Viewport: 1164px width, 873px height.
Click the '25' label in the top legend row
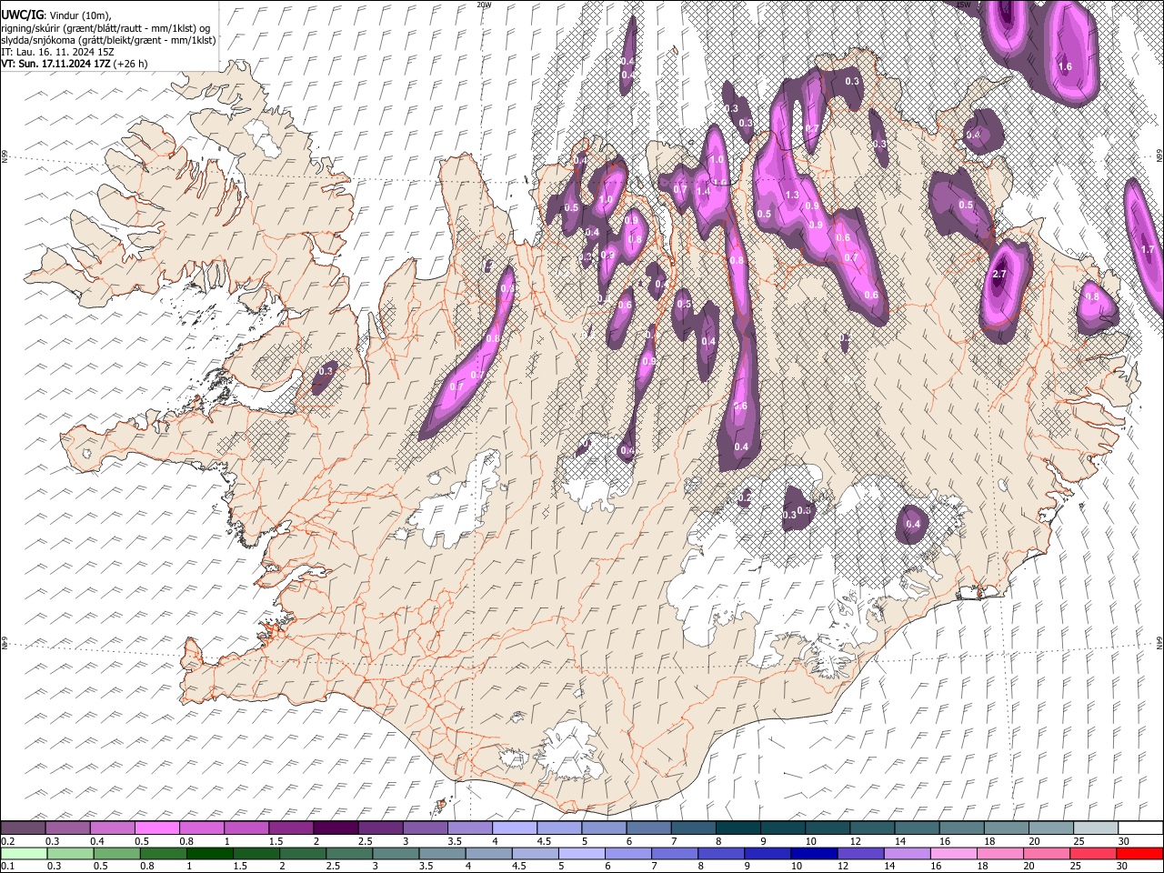coord(1079,840)
